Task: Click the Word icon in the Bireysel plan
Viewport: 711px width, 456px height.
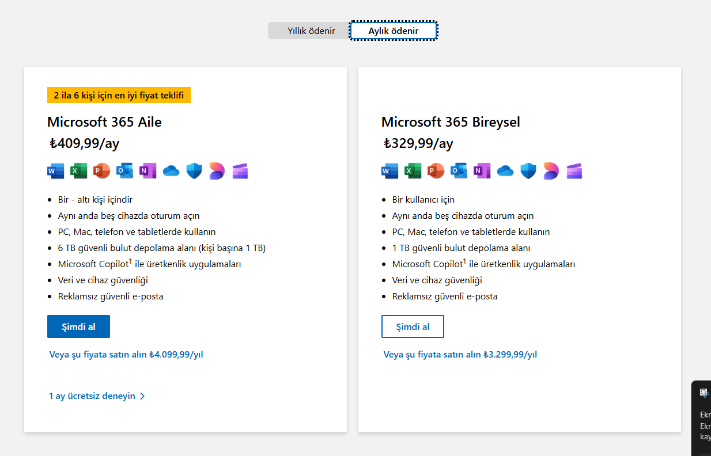Action: [389, 171]
